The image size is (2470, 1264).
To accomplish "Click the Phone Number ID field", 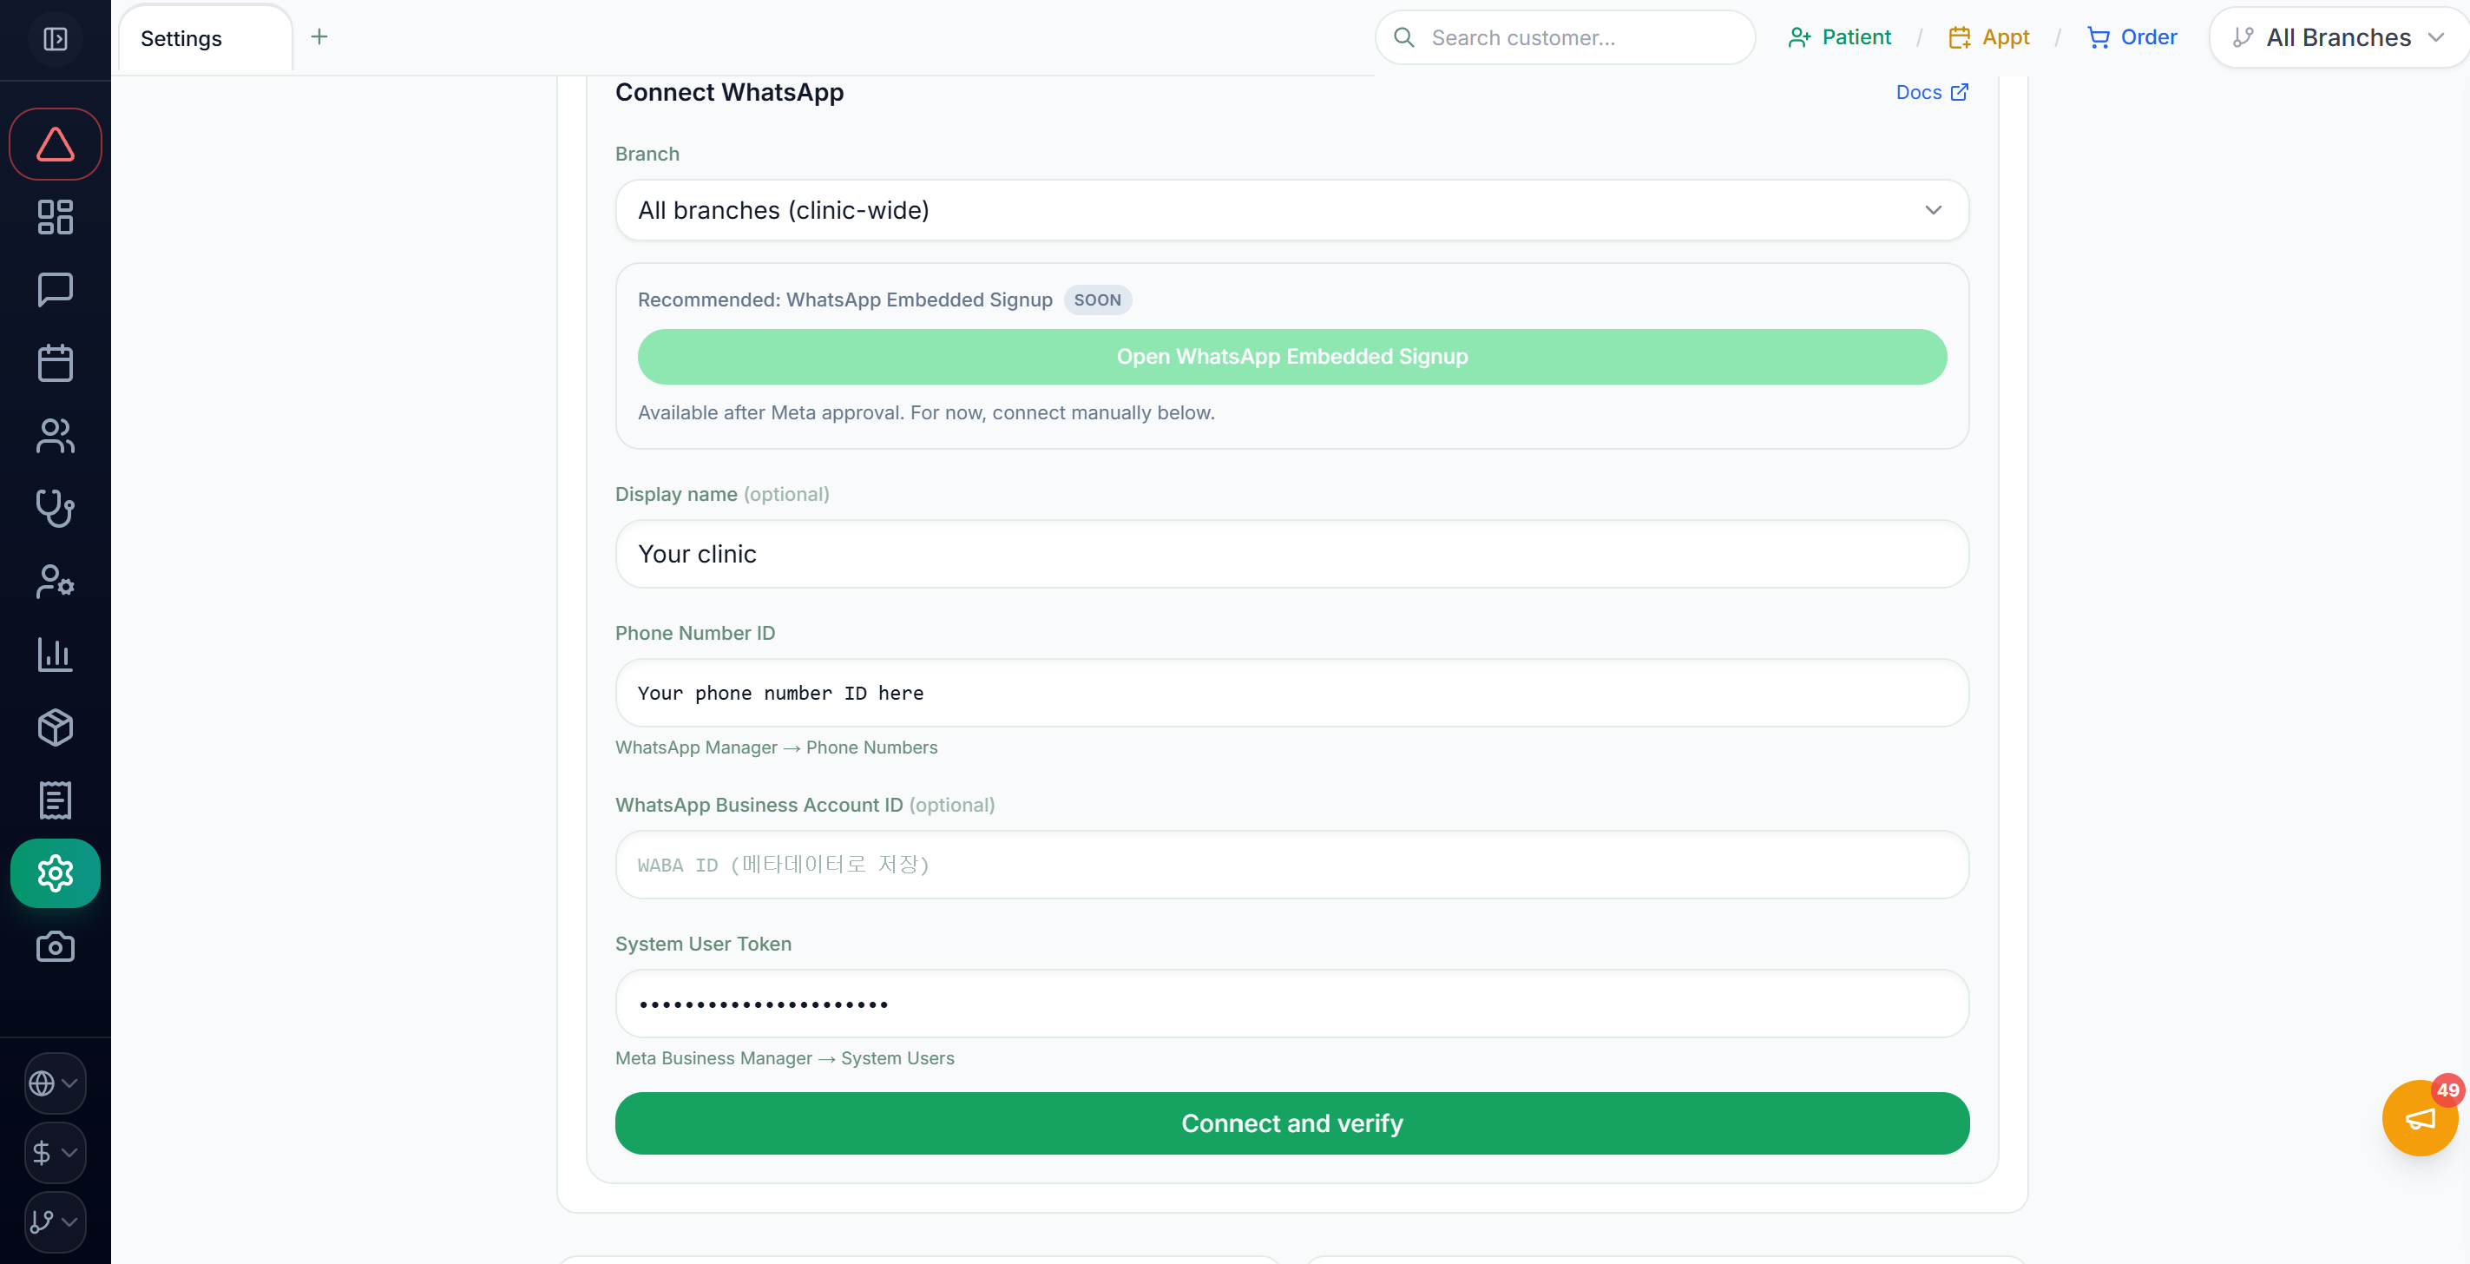I will pos(1291,693).
